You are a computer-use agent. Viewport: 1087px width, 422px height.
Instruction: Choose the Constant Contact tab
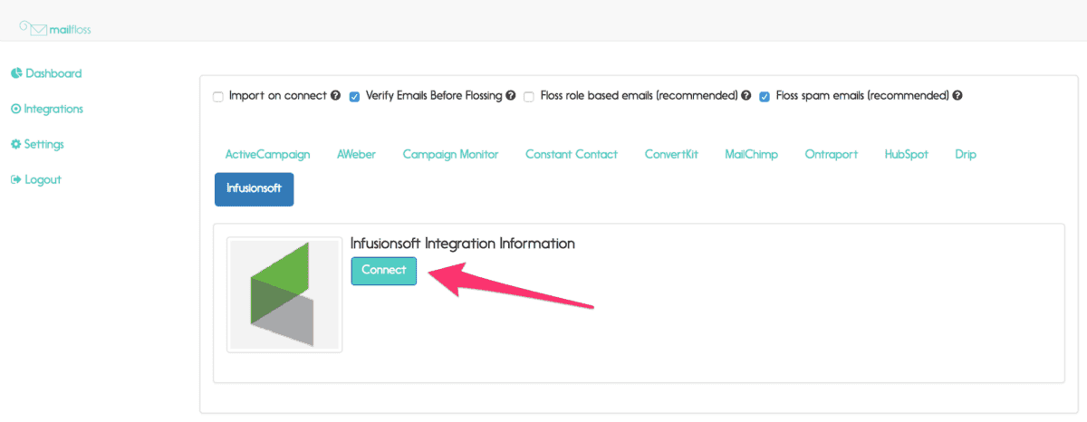(572, 154)
